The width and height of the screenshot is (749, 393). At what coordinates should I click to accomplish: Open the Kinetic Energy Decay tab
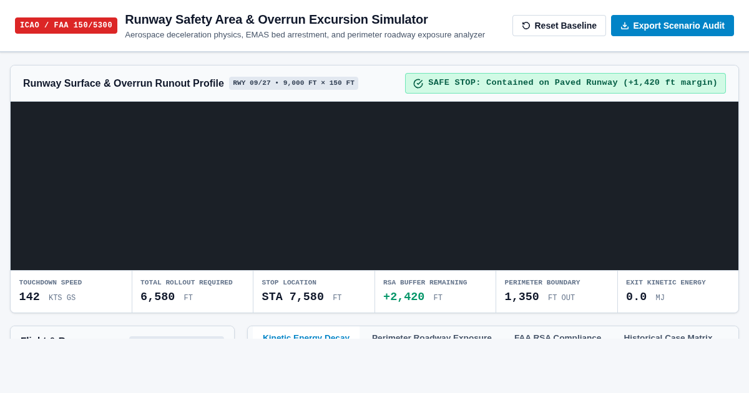(306, 334)
